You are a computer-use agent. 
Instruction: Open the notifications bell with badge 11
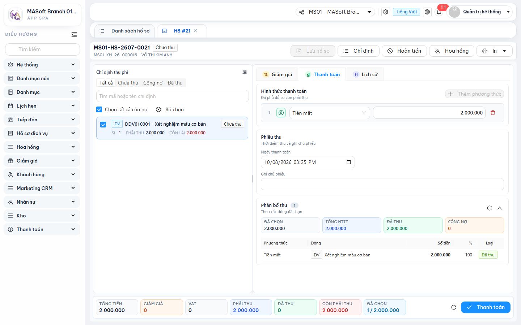tap(439, 12)
